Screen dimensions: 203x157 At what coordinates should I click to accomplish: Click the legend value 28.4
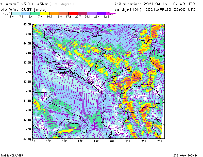[97, 17]
